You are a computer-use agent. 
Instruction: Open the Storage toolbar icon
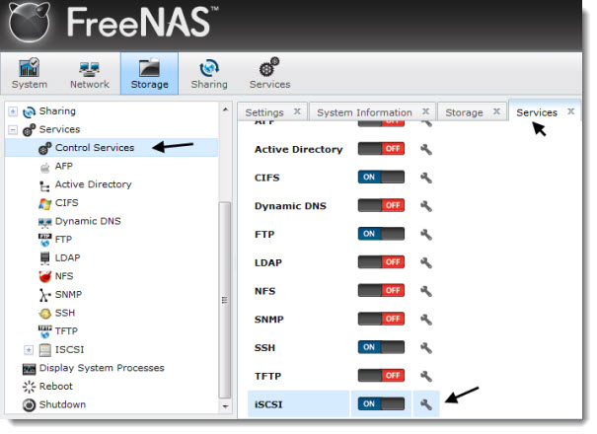pyautogui.click(x=149, y=74)
